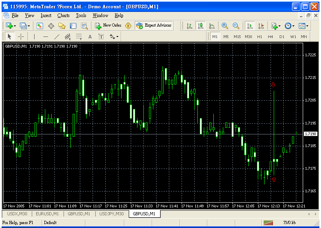Open the Data Window crosshair-target icon

51,26
